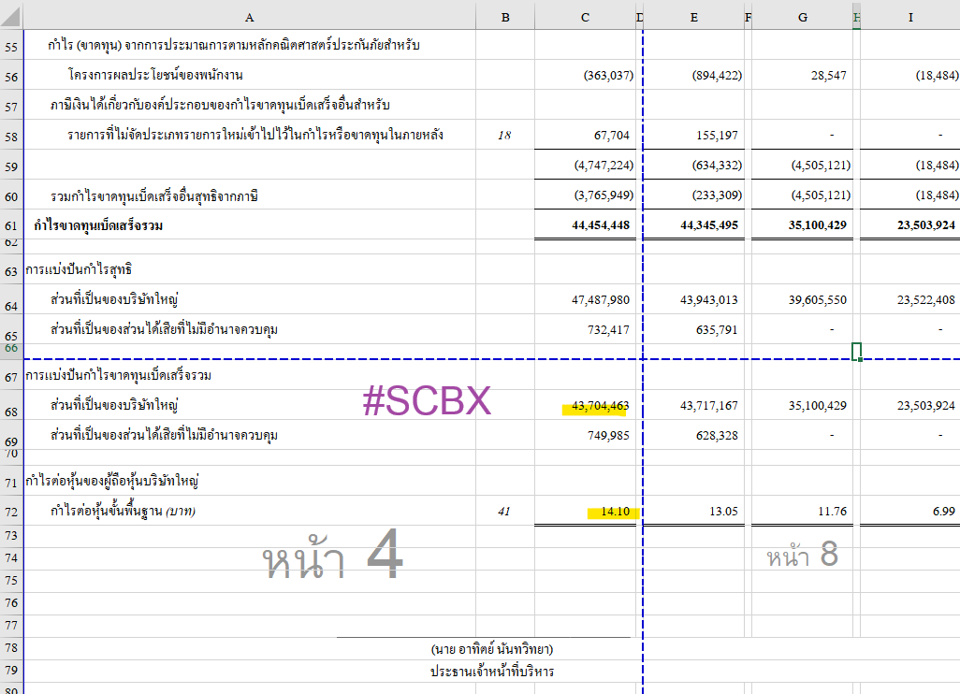Image resolution: width=960 pixels, height=694 pixels.
Task: Select column G header
Action: 802,17
